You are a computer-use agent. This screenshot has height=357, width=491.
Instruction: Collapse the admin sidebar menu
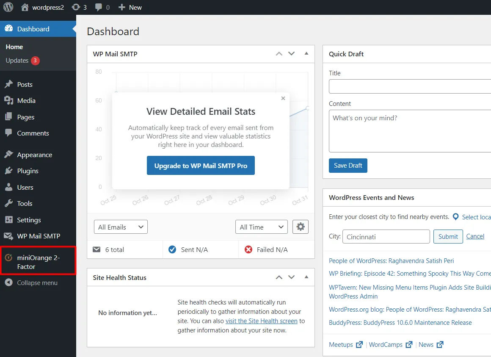pyautogui.click(x=38, y=283)
